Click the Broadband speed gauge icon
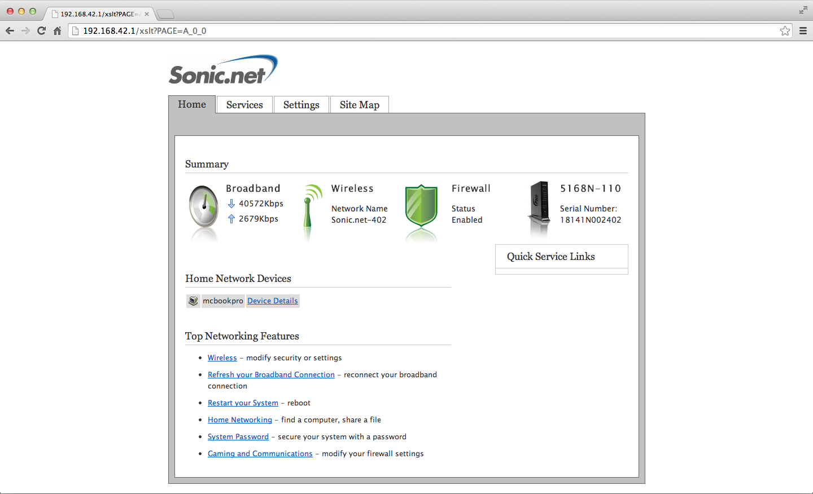Image resolution: width=813 pixels, height=494 pixels. [204, 207]
